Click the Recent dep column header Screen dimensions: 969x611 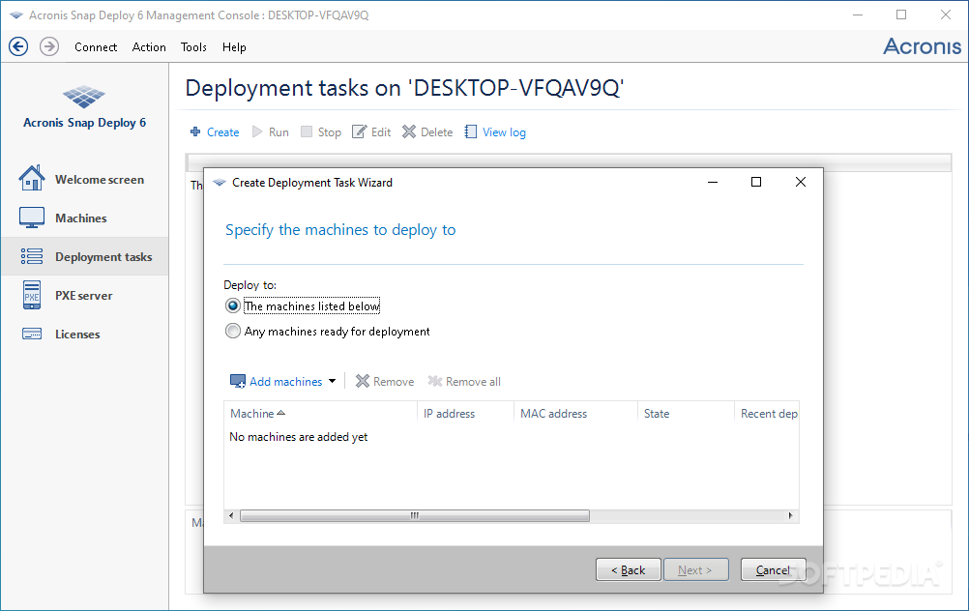point(766,414)
